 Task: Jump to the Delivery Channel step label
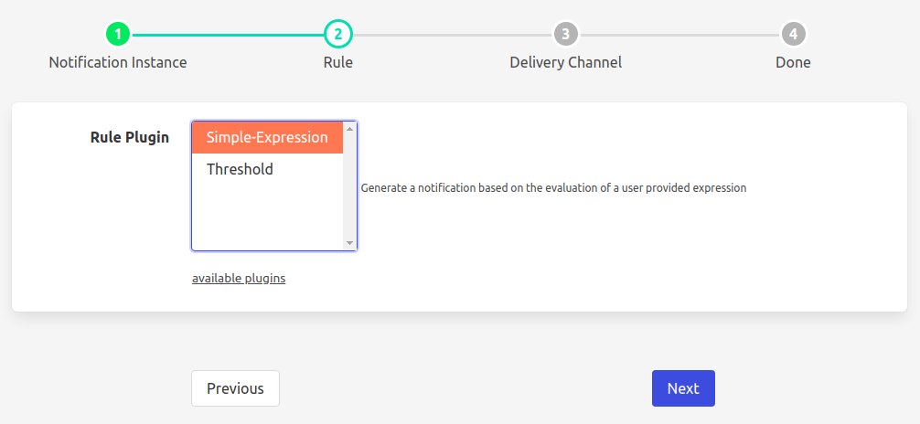pos(566,63)
